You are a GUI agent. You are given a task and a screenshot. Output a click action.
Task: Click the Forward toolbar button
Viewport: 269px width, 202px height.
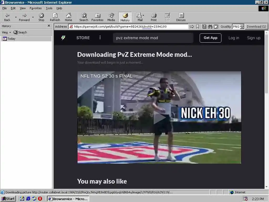coord(24,17)
